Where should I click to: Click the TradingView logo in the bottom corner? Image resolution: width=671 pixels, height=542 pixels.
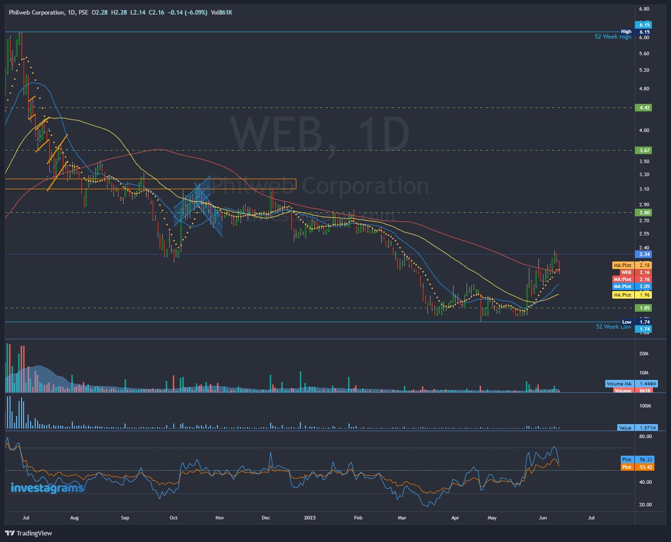point(29,533)
